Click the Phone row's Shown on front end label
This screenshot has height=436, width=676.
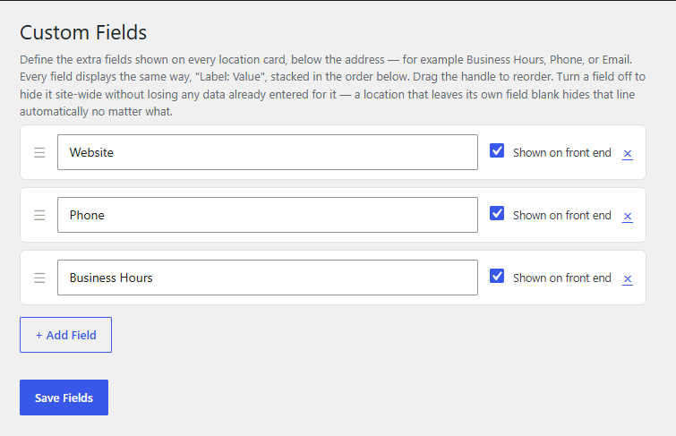561,215
